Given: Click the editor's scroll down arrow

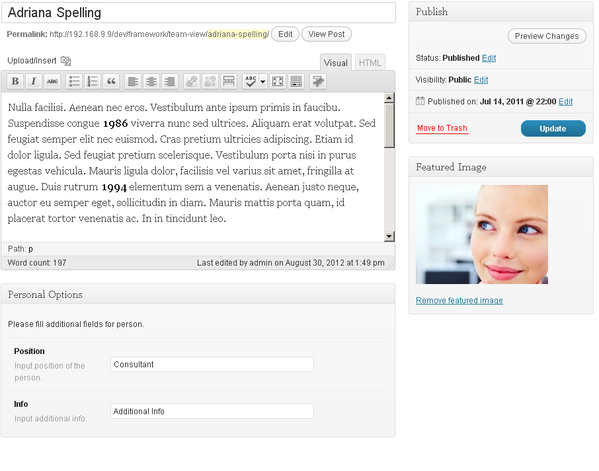Looking at the screenshot, I should pyautogui.click(x=389, y=236).
